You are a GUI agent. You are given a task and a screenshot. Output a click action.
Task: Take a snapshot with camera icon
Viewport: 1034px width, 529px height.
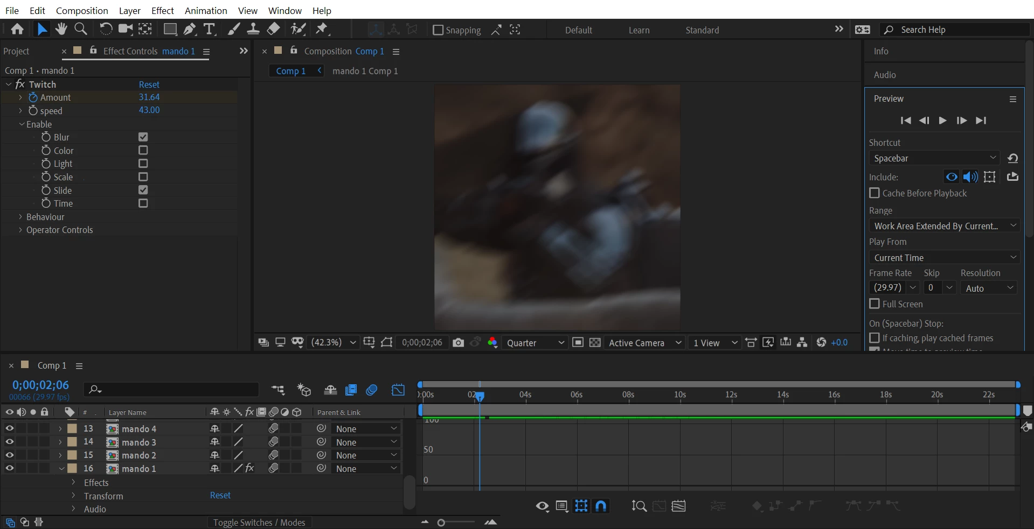[458, 343]
